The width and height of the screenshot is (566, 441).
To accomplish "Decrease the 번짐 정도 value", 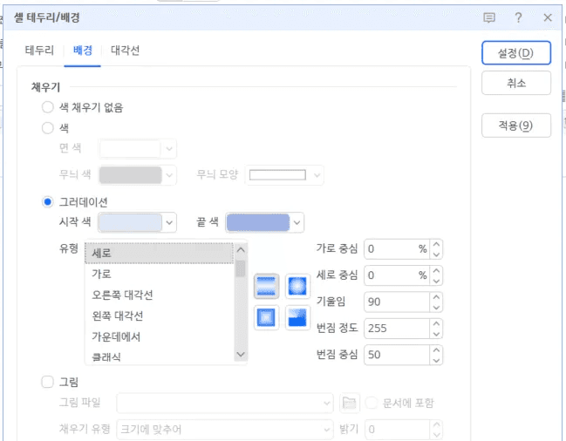I will pyautogui.click(x=436, y=334).
